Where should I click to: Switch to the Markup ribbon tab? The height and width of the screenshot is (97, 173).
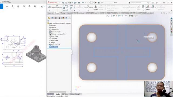pyautogui.click(x=63, y=13)
